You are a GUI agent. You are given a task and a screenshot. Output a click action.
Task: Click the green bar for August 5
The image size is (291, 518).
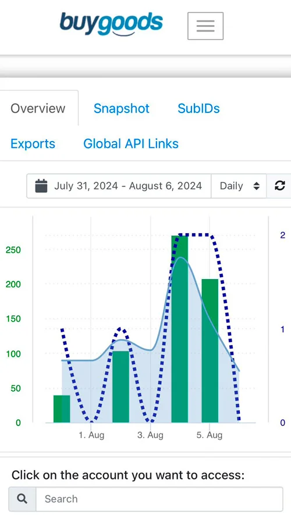210,351
